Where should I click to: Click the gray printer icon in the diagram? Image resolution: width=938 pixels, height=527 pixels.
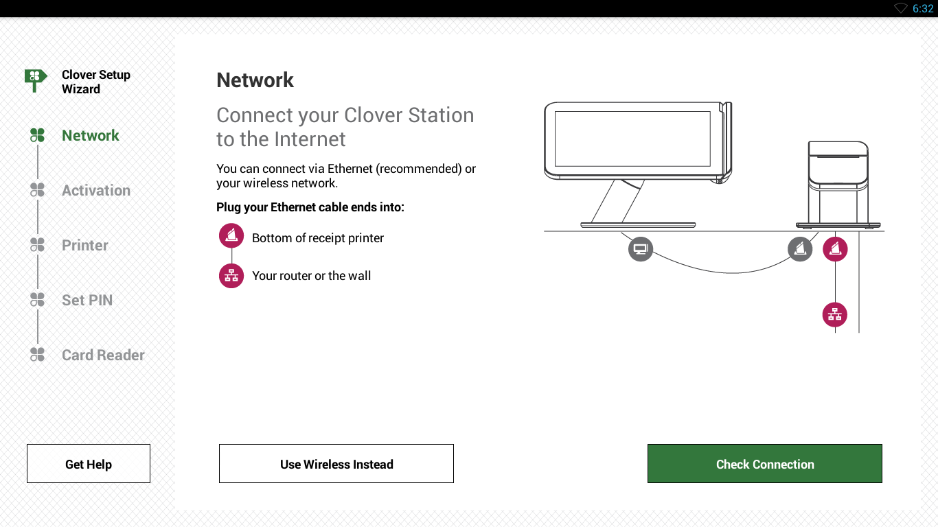coord(799,248)
